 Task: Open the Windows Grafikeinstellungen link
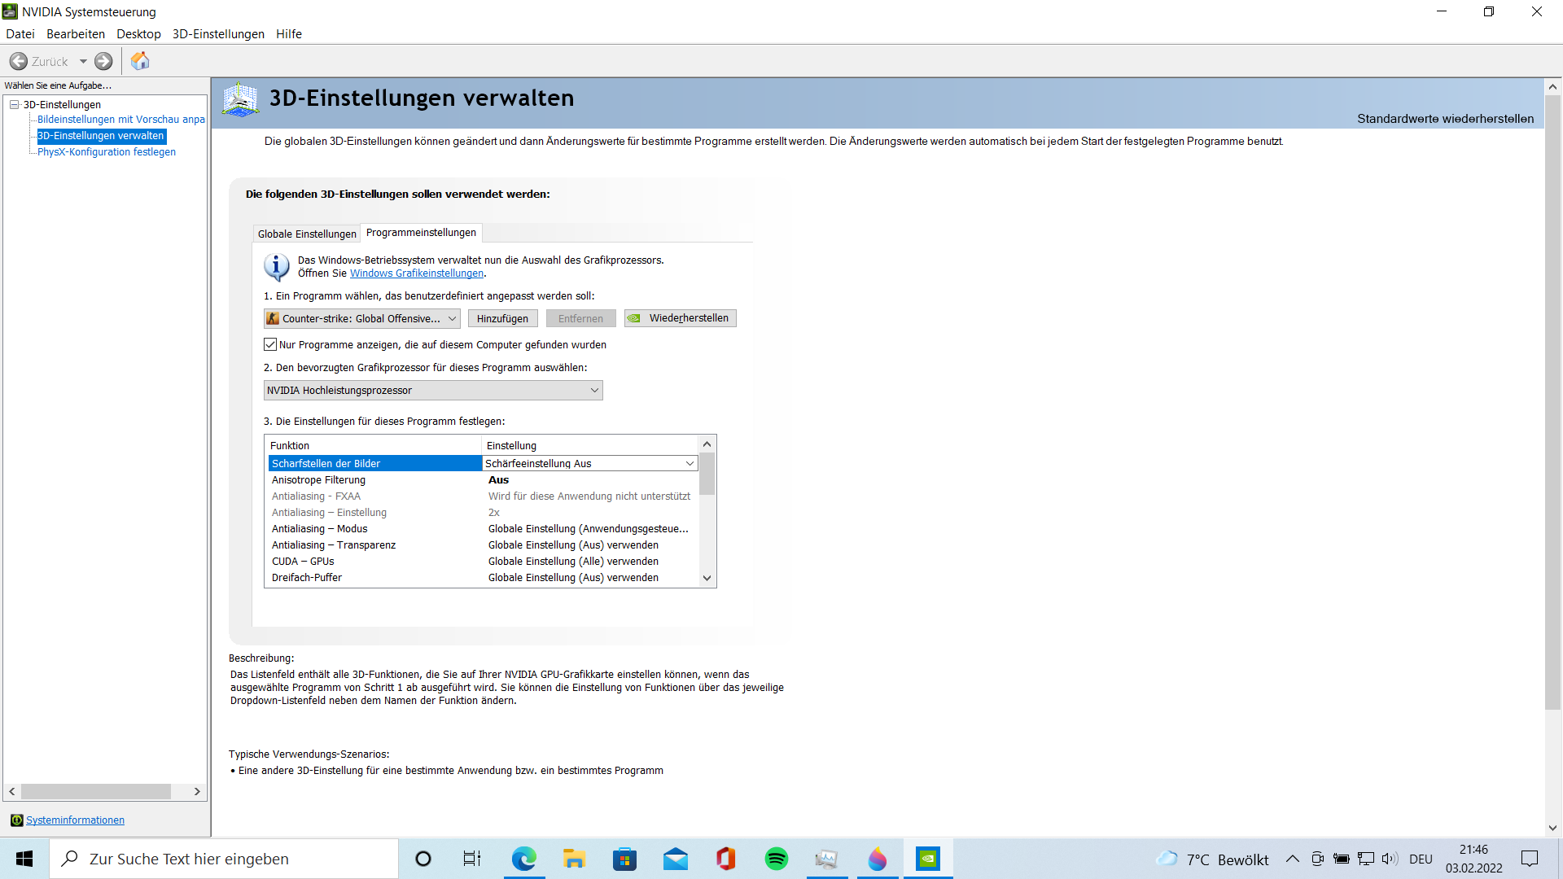pyautogui.click(x=417, y=273)
